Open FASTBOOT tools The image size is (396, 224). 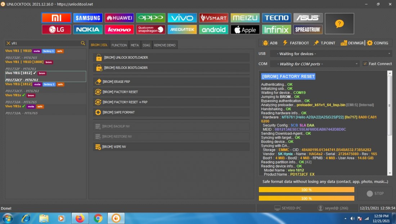(296, 43)
